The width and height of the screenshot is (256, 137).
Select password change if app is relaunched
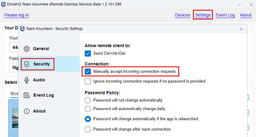tap(88, 119)
